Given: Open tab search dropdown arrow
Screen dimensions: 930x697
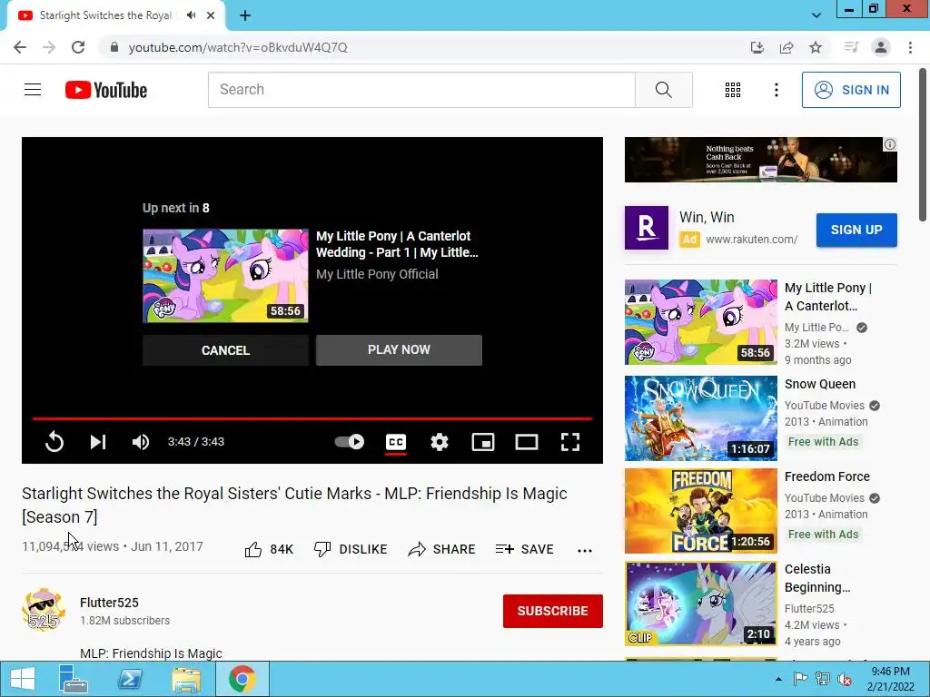Looking at the screenshot, I should pyautogui.click(x=816, y=15).
